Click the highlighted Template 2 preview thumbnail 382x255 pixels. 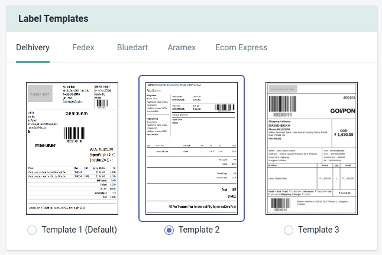(x=191, y=148)
